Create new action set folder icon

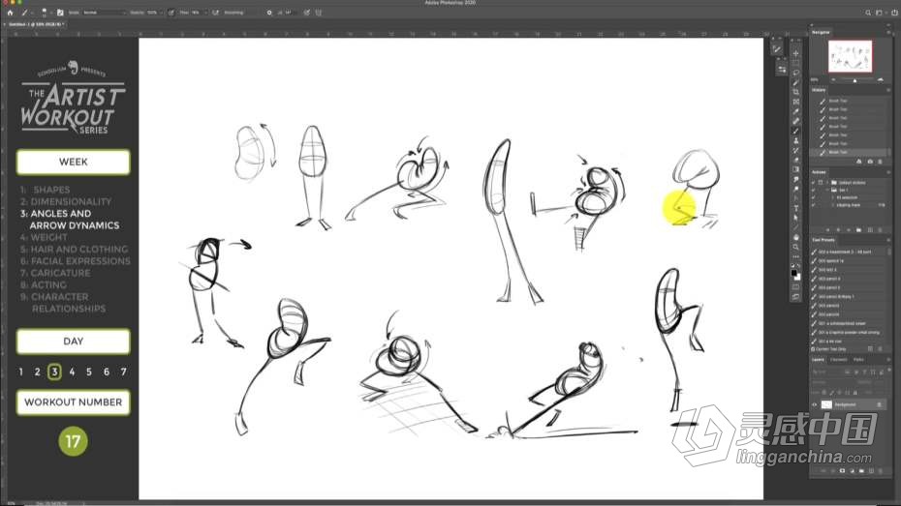coord(858,230)
